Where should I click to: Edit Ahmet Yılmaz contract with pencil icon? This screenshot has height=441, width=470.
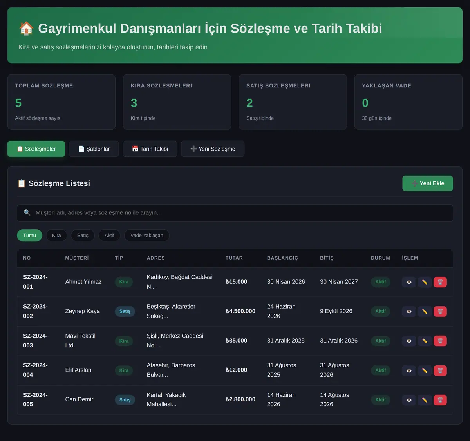[425, 282]
